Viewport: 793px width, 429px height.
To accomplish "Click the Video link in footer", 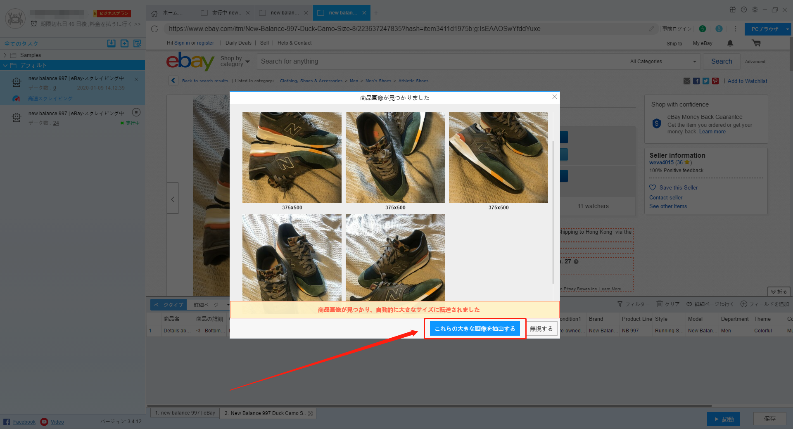I will [x=57, y=422].
